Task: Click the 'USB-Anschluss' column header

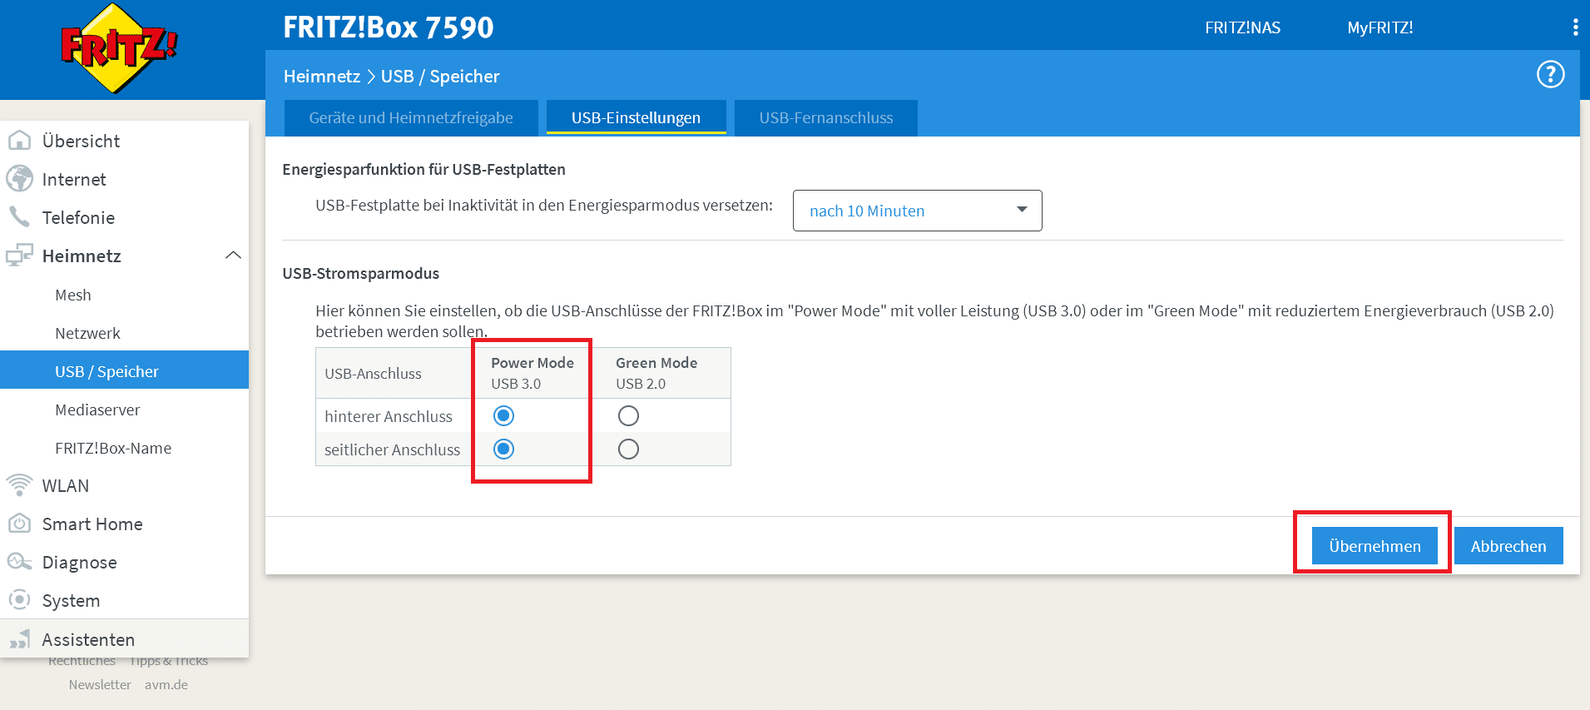Action: pyautogui.click(x=373, y=374)
